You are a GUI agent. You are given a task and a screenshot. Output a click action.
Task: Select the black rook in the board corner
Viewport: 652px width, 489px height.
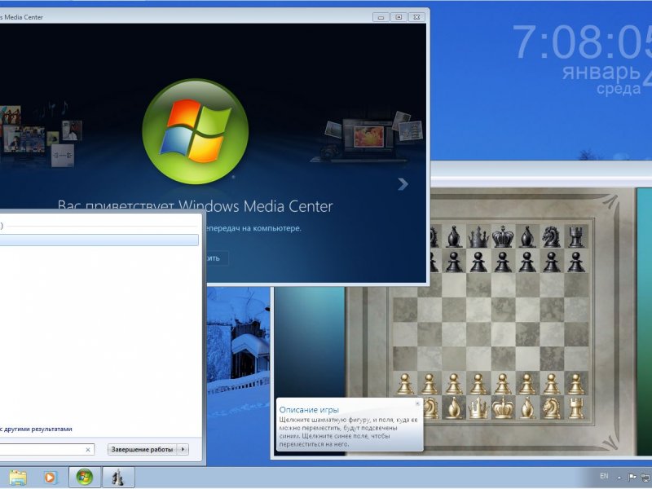576,236
